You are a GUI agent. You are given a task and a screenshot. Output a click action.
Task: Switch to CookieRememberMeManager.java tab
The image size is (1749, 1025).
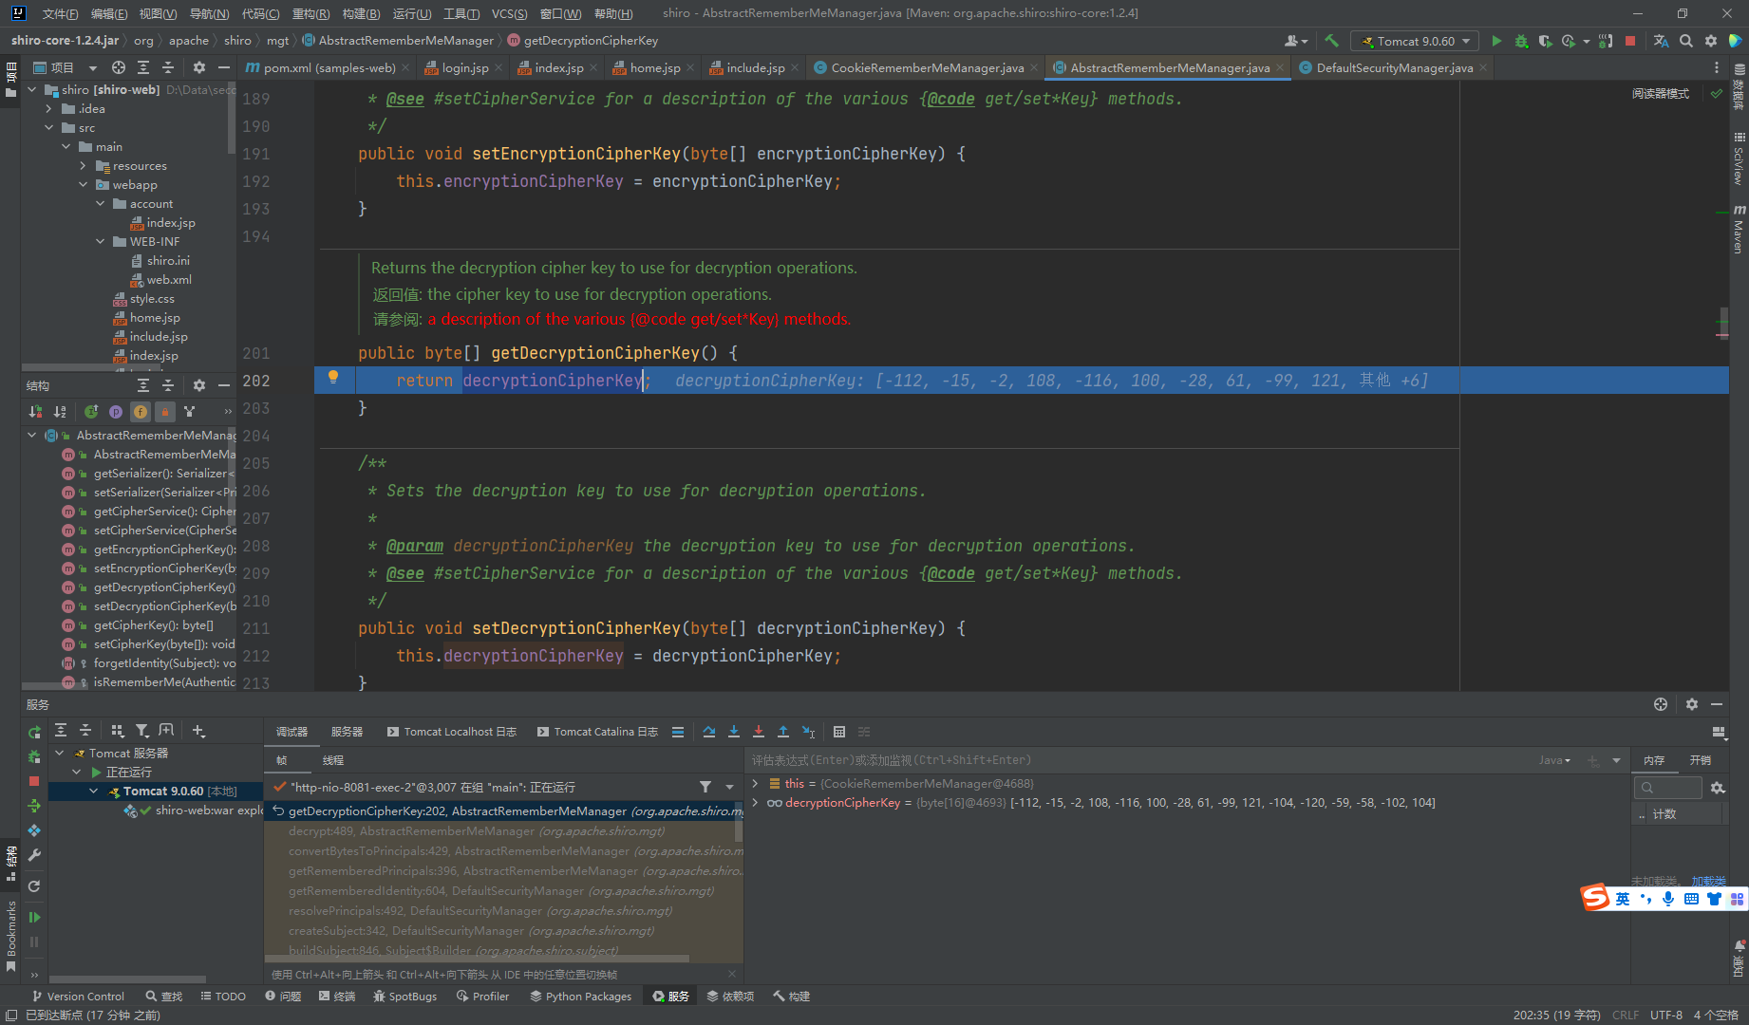926,67
